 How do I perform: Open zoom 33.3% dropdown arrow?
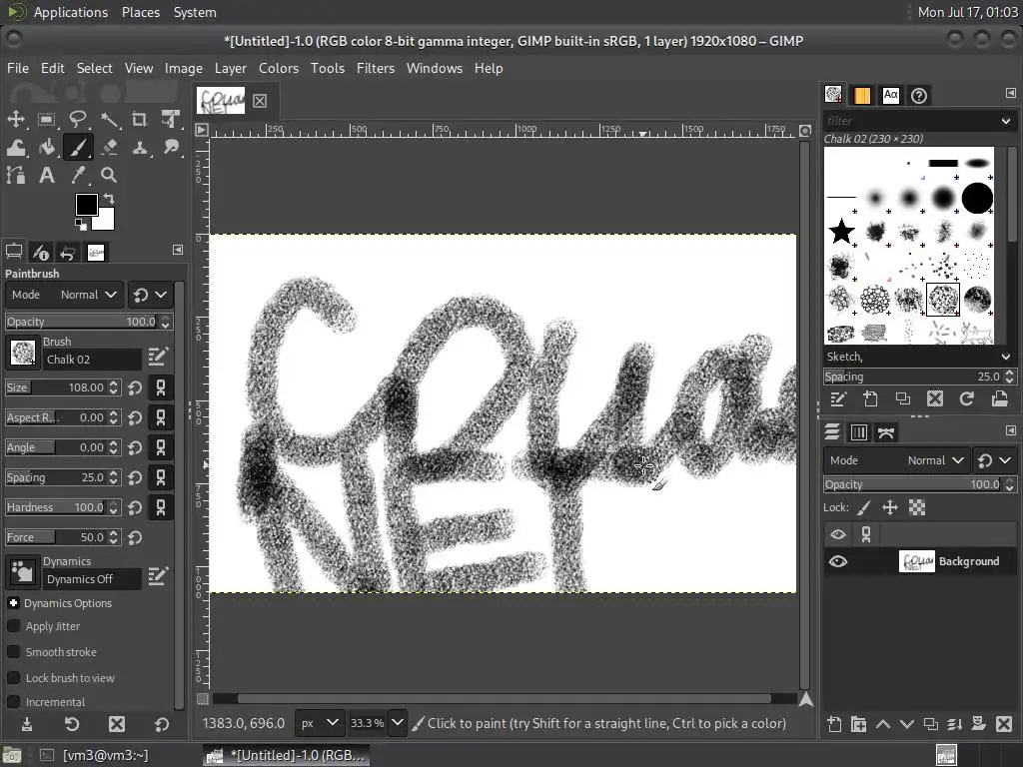(398, 723)
